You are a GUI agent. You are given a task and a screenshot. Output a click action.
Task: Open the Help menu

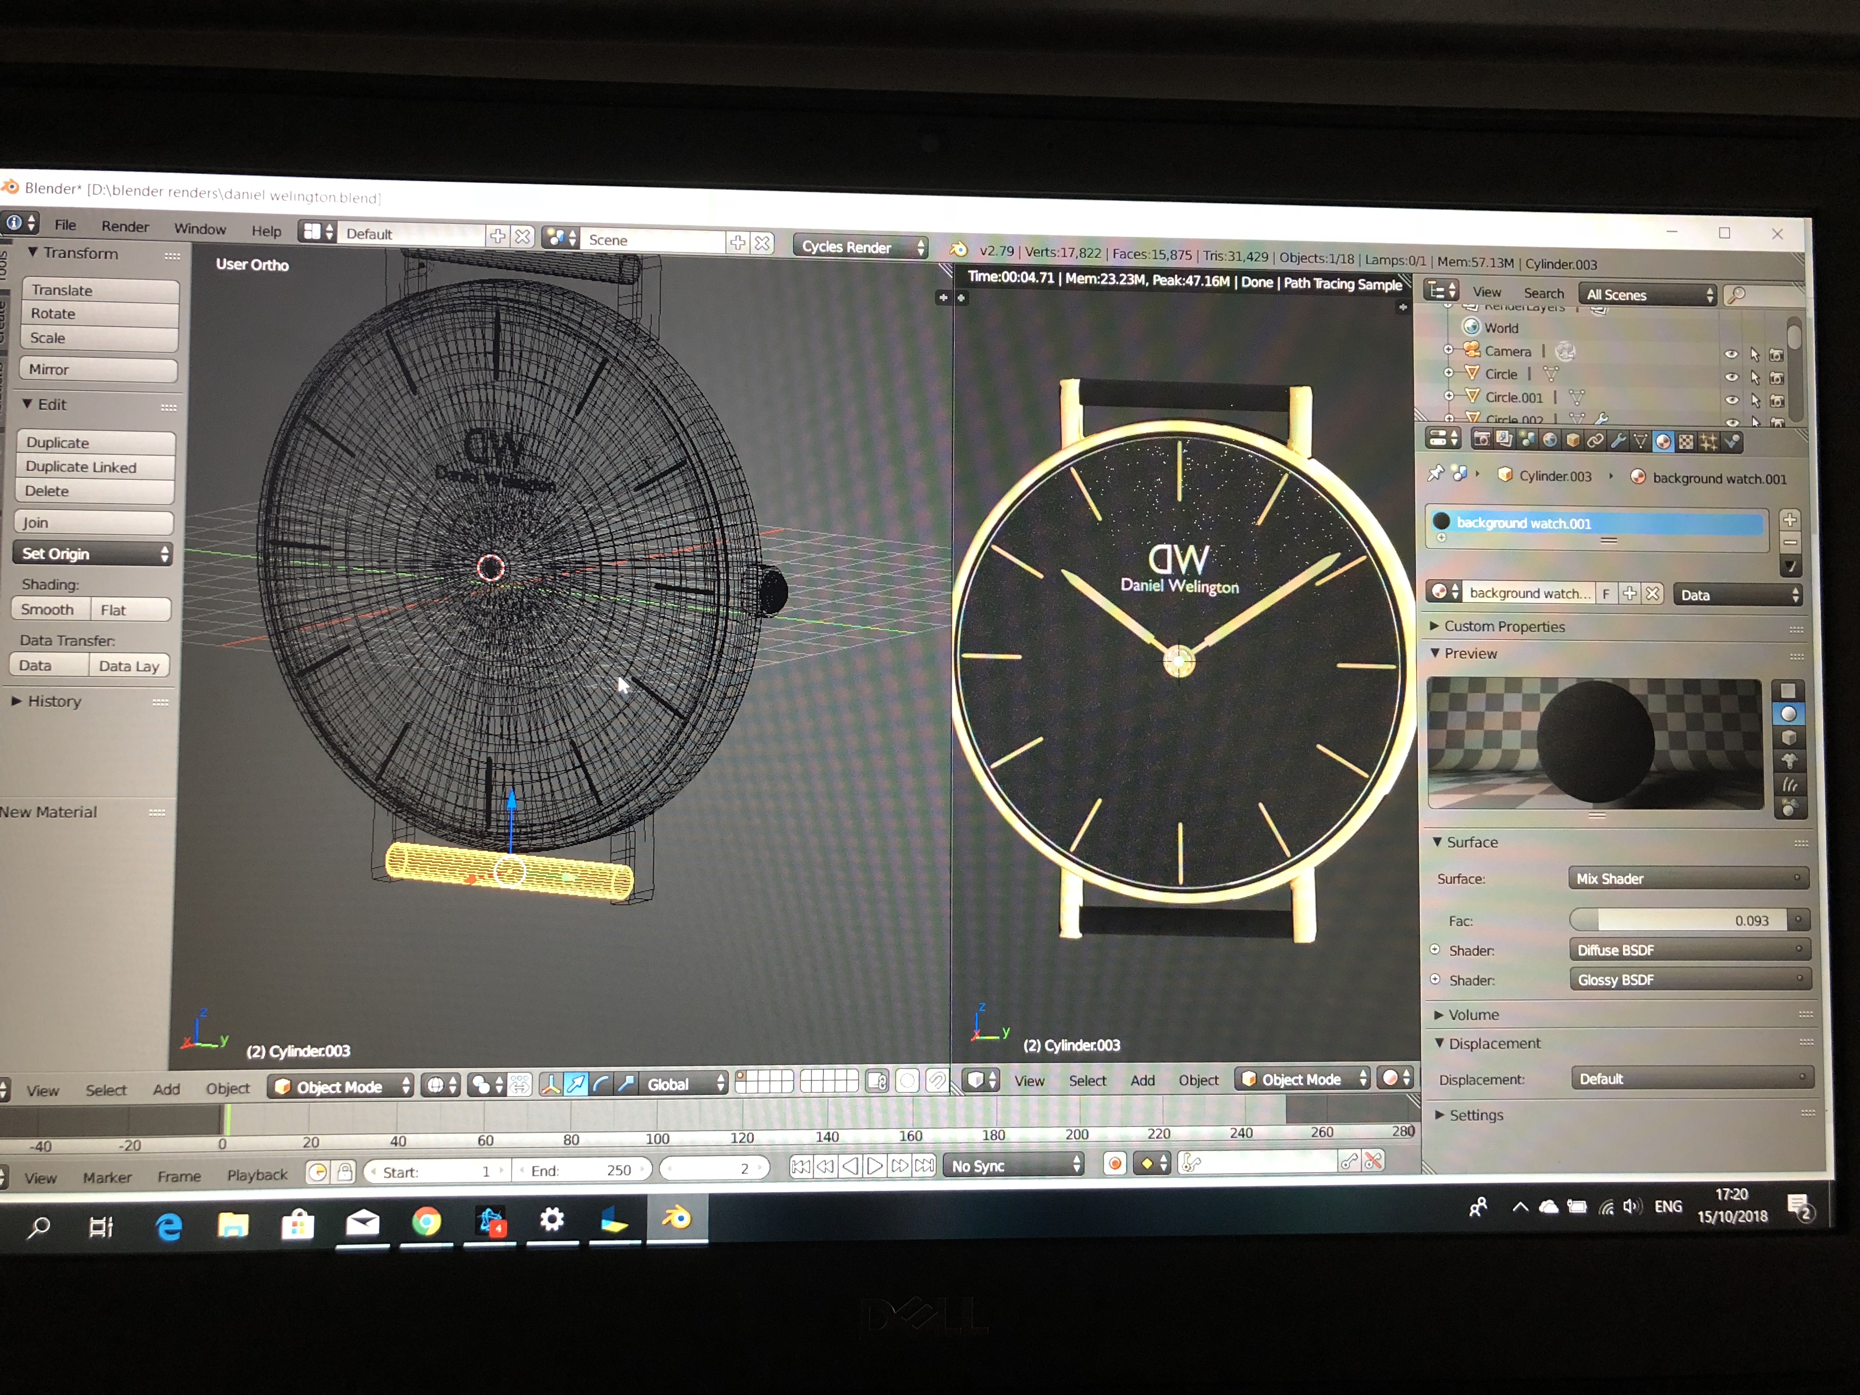(x=267, y=230)
